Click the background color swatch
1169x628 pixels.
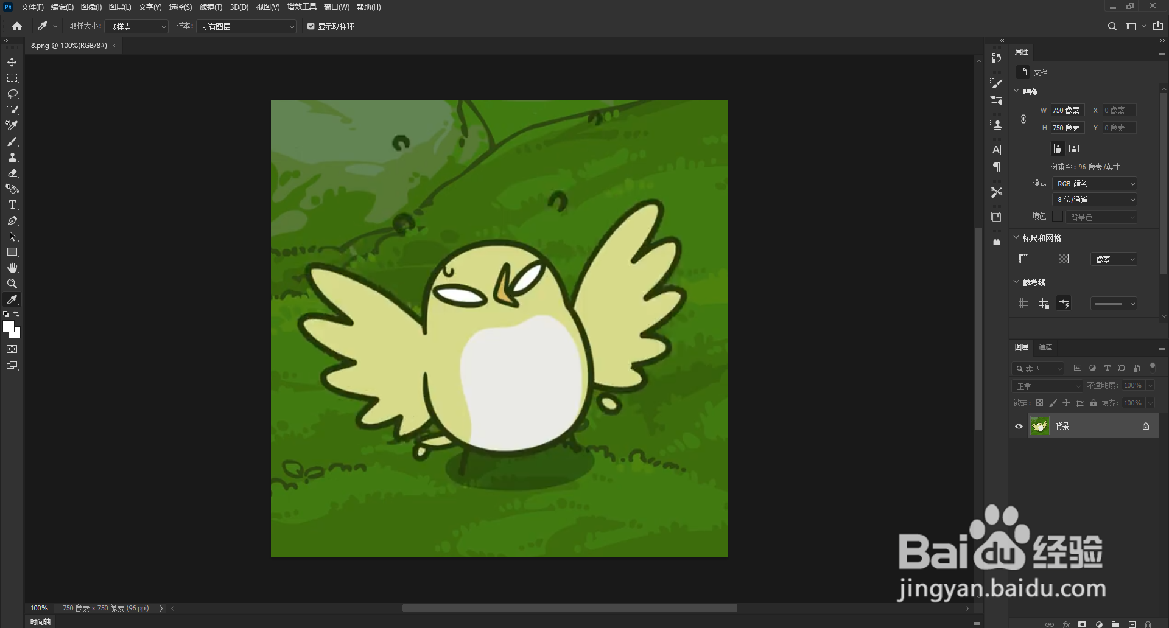[x=17, y=334]
